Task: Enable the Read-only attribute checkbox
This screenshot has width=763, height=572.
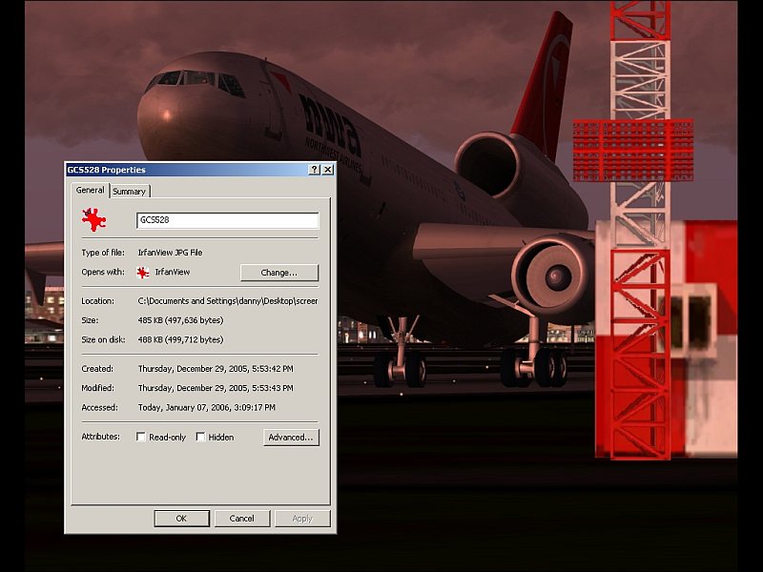Action: click(141, 437)
